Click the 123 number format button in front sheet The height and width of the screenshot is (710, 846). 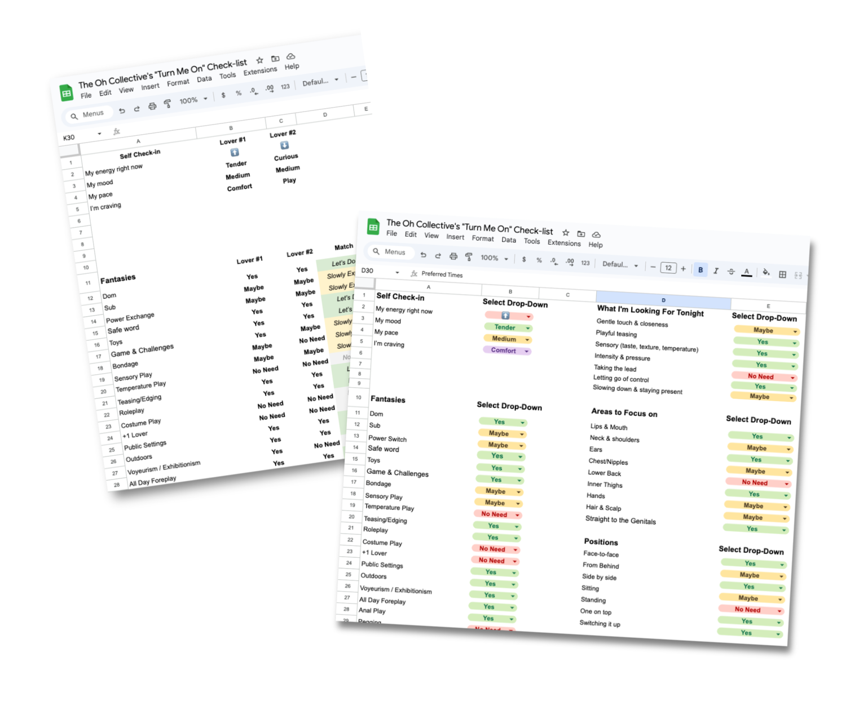(x=585, y=263)
